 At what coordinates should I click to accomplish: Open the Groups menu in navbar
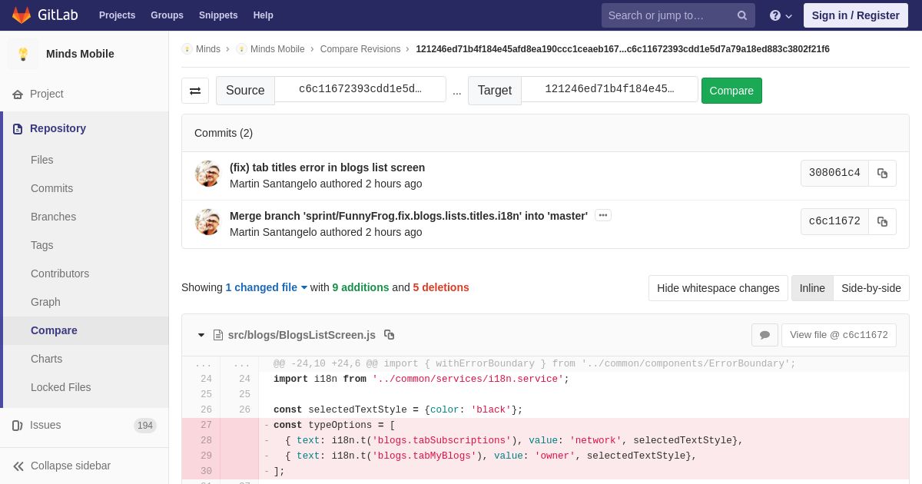point(167,15)
